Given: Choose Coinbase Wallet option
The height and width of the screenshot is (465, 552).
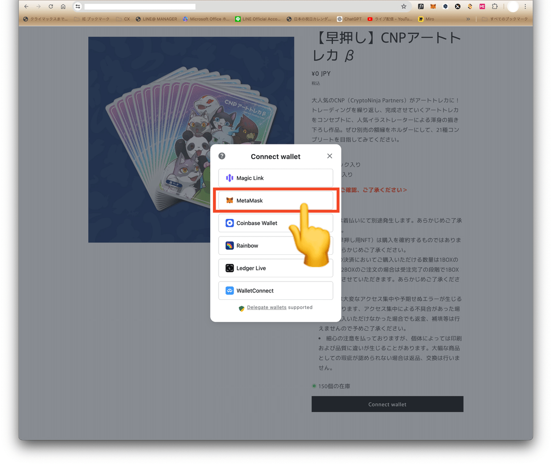Looking at the screenshot, I should pyautogui.click(x=276, y=223).
